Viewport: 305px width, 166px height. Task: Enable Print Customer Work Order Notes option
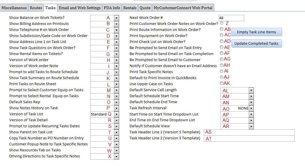(222, 23)
